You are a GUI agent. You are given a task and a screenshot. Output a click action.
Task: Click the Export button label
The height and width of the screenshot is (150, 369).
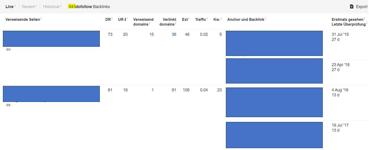pos(362,7)
